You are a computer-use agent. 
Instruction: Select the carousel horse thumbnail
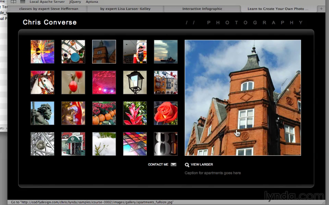[x=42, y=82]
